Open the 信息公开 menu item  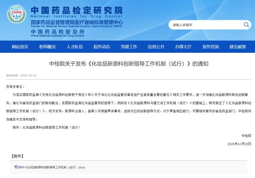pyautogui.click(x=156, y=47)
